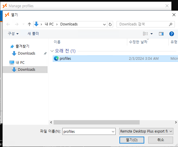
Task: Expand address bar history dropdown
Action: 104,25
